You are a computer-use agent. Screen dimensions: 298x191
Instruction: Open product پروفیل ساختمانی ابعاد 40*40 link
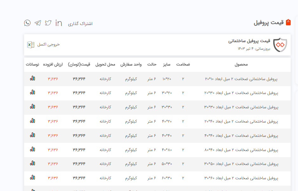[241, 136]
